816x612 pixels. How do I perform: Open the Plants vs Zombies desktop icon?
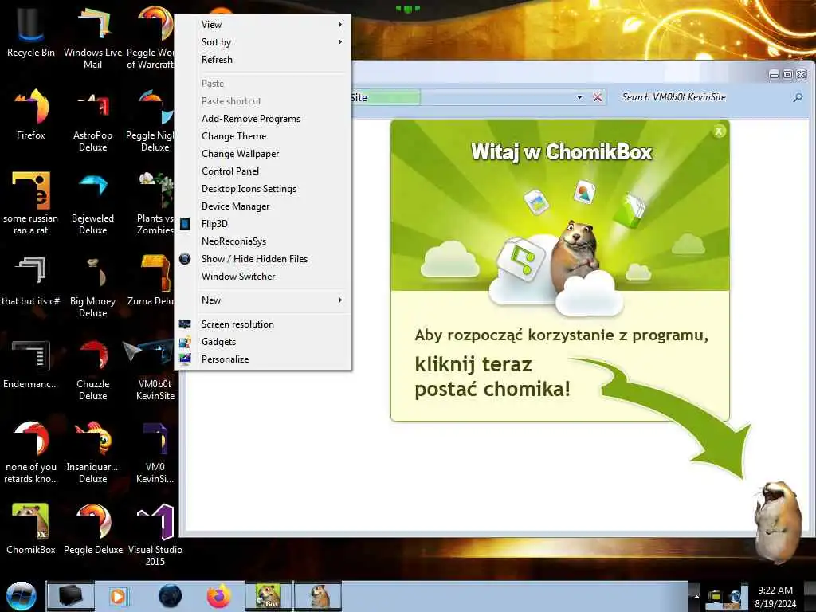(x=155, y=203)
